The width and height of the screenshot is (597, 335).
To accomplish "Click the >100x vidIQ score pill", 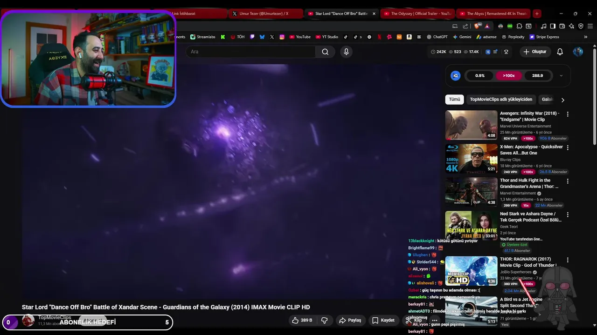I will click(x=508, y=75).
